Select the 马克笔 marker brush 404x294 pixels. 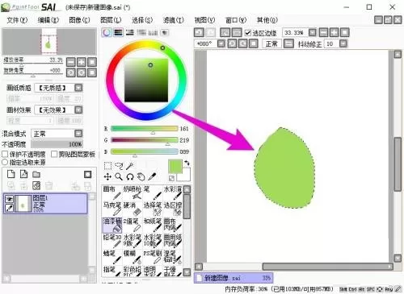click(x=112, y=209)
